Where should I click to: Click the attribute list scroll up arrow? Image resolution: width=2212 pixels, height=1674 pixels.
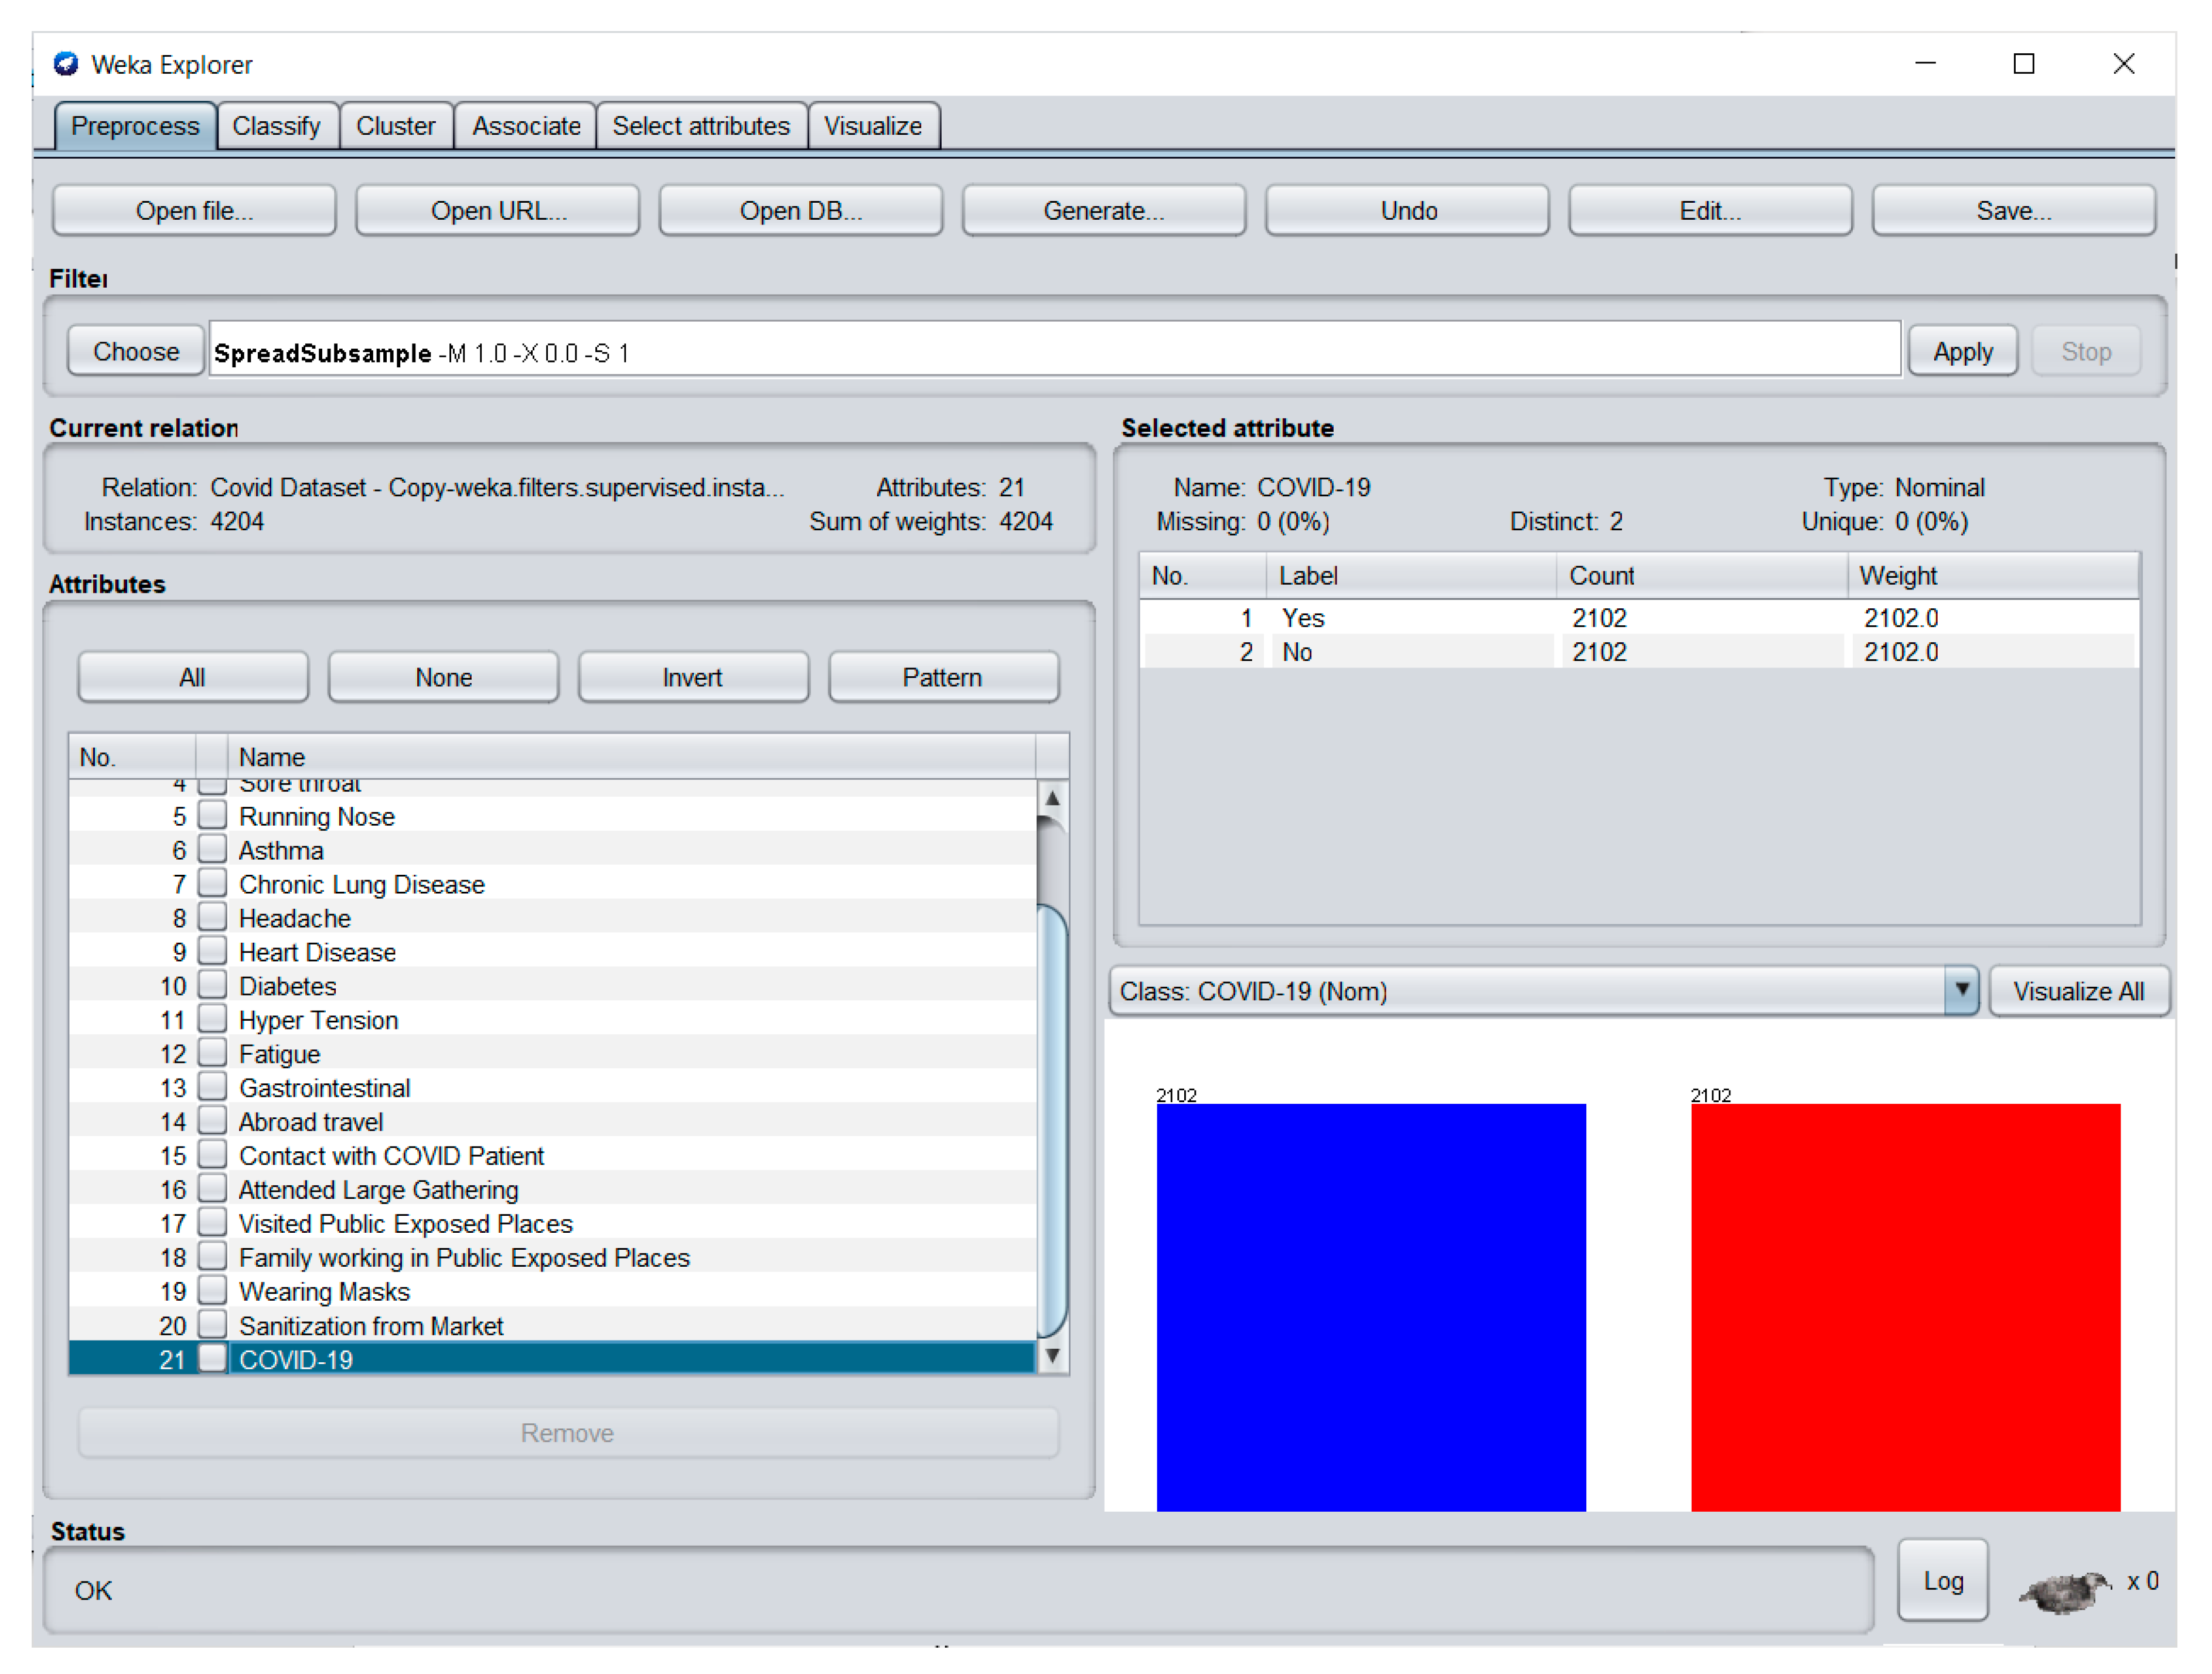point(1052,798)
